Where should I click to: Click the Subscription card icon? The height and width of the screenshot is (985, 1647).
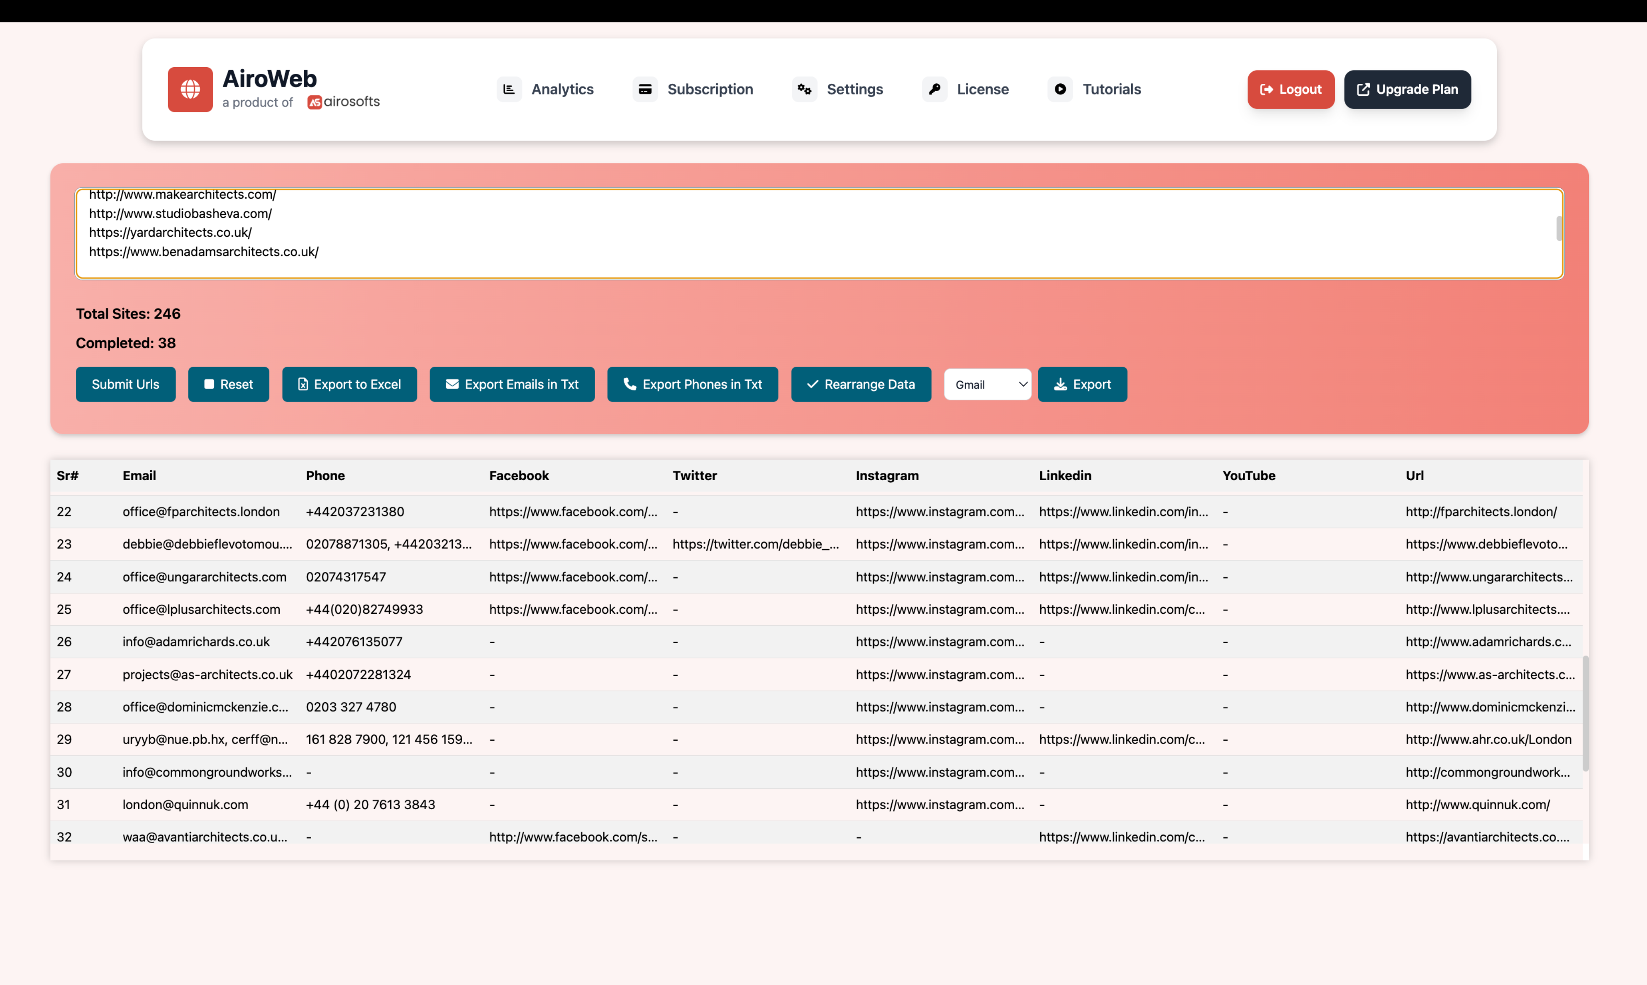point(645,89)
